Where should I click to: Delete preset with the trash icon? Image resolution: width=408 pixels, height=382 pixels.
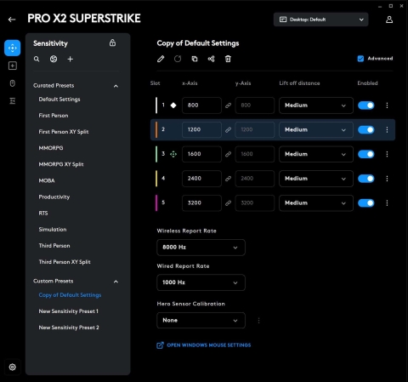pos(228,59)
